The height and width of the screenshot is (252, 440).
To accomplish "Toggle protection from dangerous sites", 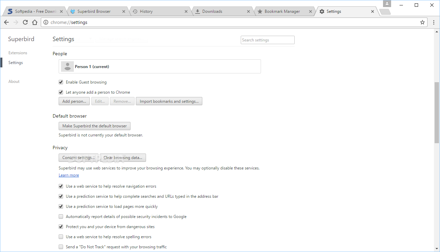I will 61,226.
